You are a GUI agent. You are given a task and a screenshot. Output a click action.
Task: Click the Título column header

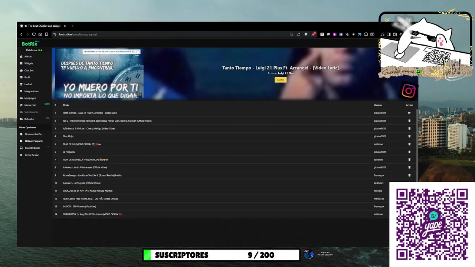point(66,105)
